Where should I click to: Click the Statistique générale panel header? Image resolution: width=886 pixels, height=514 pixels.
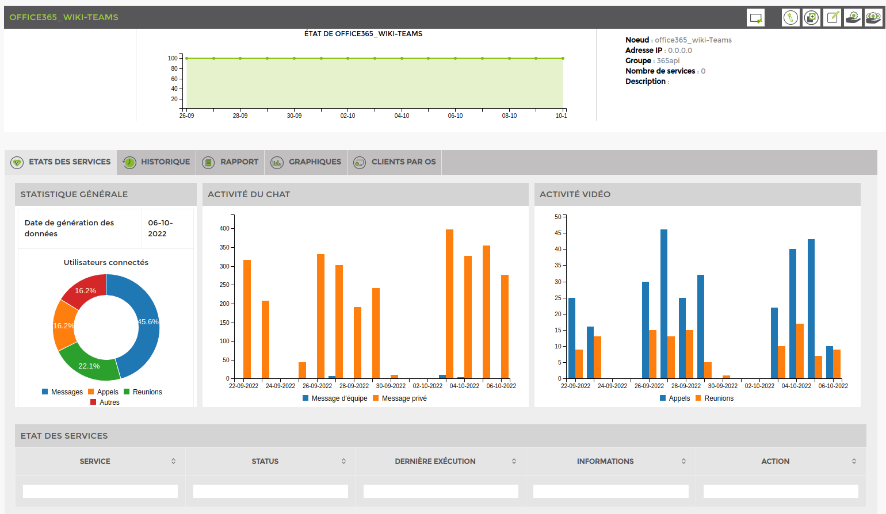coord(106,194)
